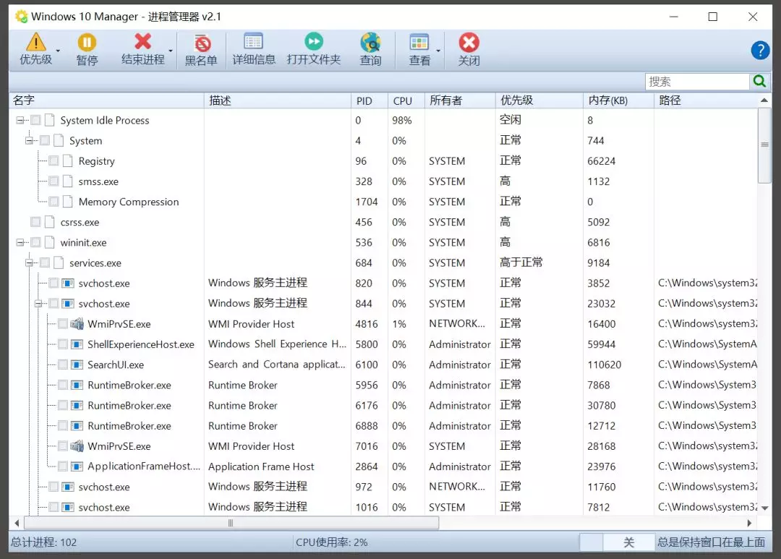Image resolution: width=781 pixels, height=559 pixels.
Task: Click the vertical scrollbar thumb
Action: pyautogui.click(x=764, y=145)
